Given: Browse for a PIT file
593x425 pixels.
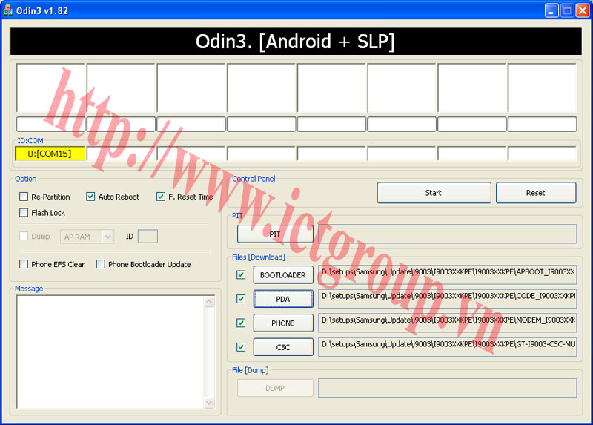Looking at the screenshot, I should click(x=275, y=234).
